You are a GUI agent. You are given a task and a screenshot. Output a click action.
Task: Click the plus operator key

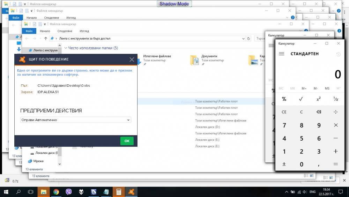click(336, 151)
